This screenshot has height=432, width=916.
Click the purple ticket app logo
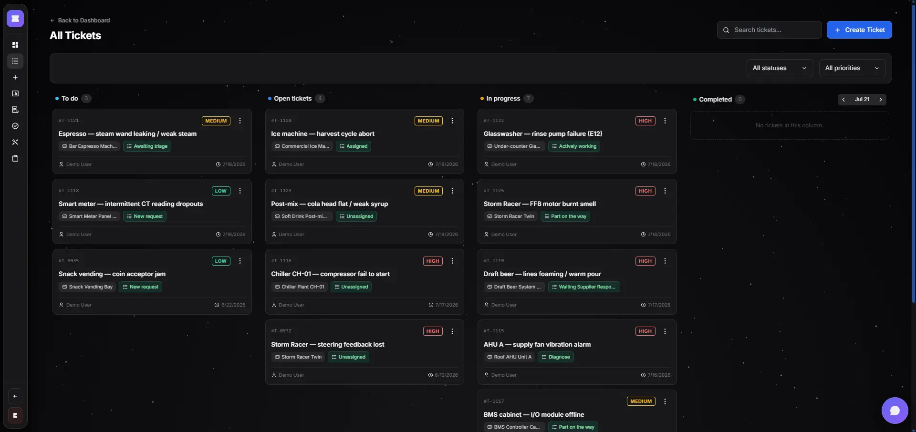(x=15, y=19)
